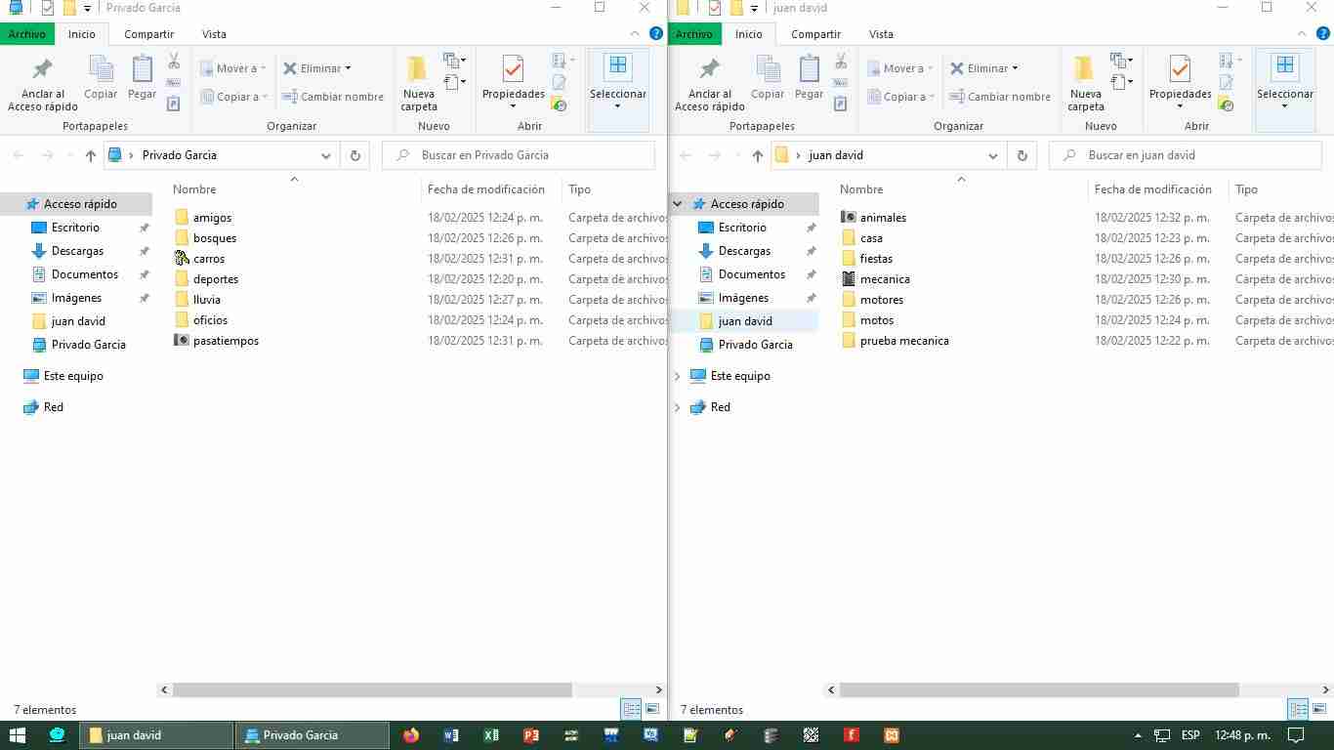Refresh the juan david folder listing
Screen dimensions: 1334x750
[1021, 155]
